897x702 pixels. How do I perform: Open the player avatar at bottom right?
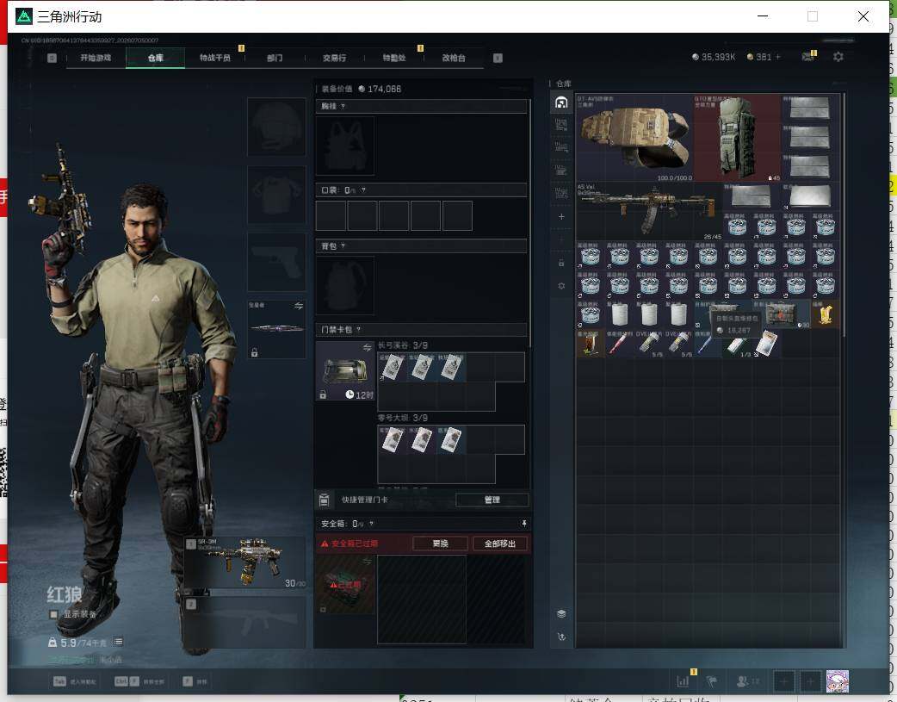pyautogui.click(x=837, y=681)
